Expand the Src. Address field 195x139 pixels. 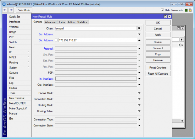(x=139, y=34)
